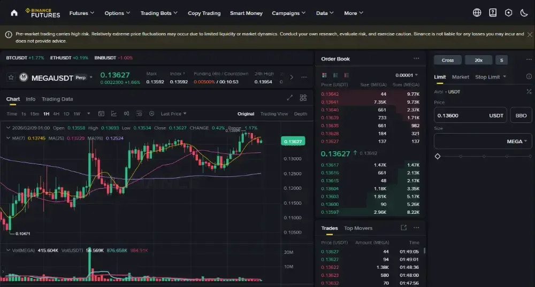Switch chart to Trading View mode

pyautogui.click(x=274, y=114)
